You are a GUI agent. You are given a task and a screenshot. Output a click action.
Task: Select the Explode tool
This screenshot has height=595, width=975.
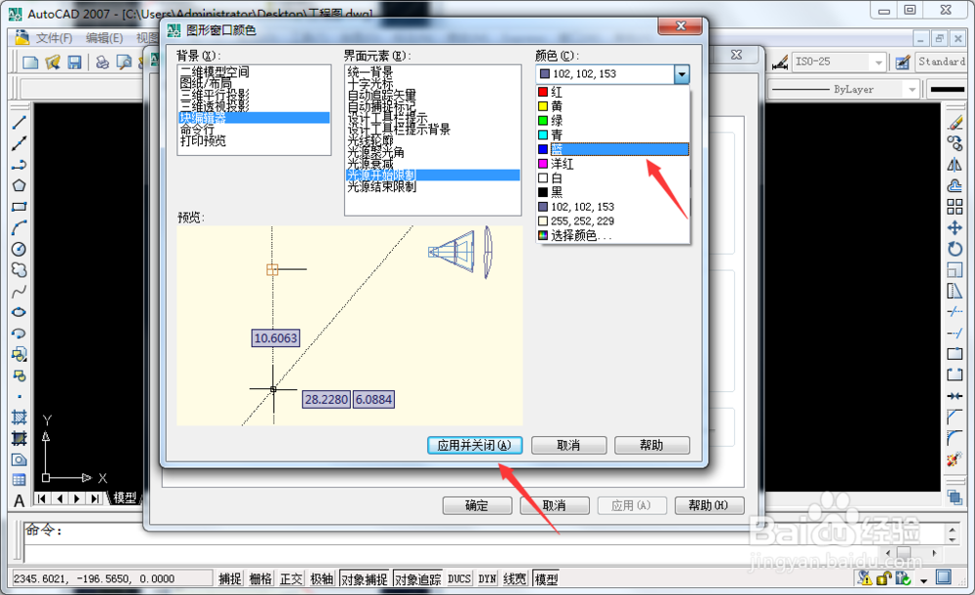pyautogui.click(x=955, y=460)
